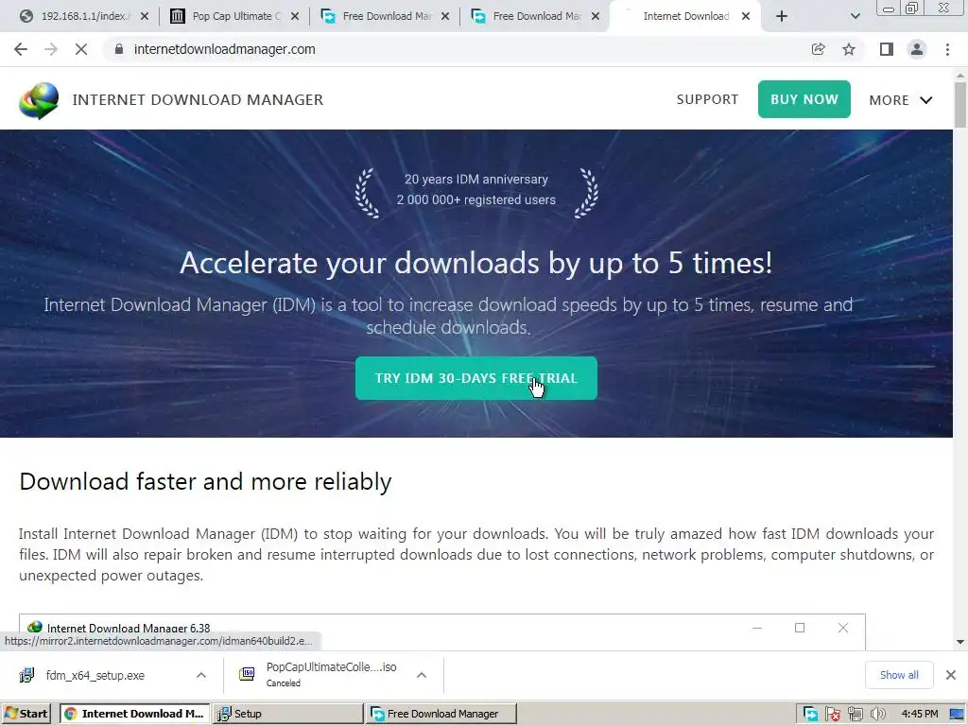Stop loading the page
This screenshot has height=726, width=968.
pos(81,49)
